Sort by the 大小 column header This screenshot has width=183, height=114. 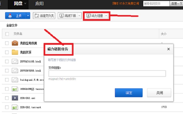click(164, 34)
